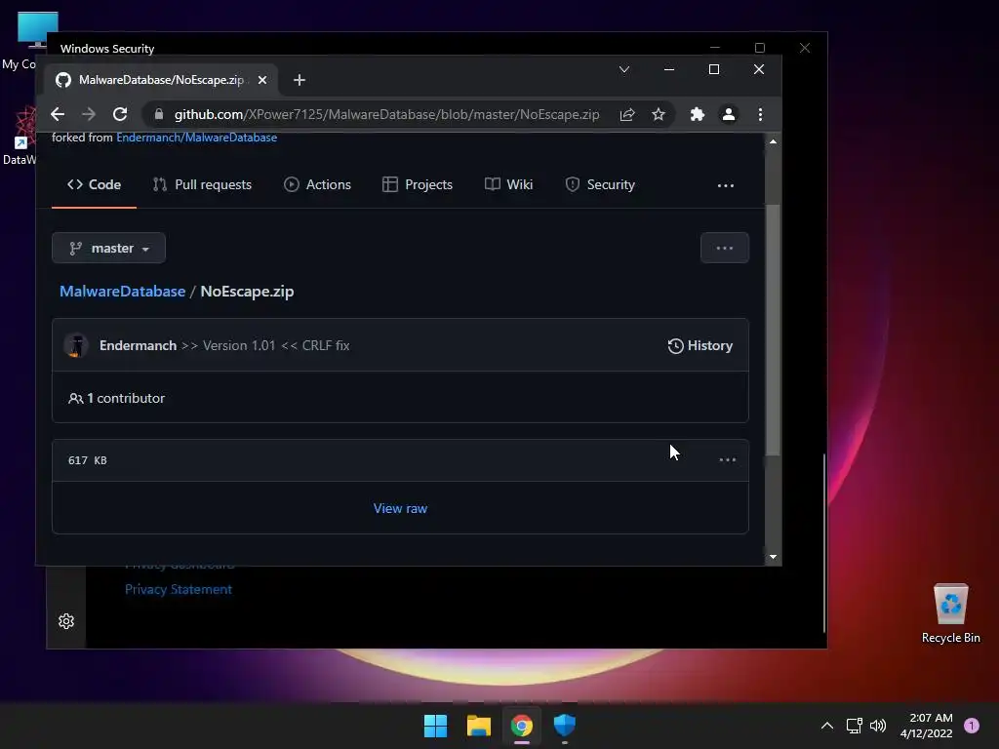Viewport: 999px width, 749px height.
Task: Expand the Chrome tab search chevron
Action: point(624,69)
